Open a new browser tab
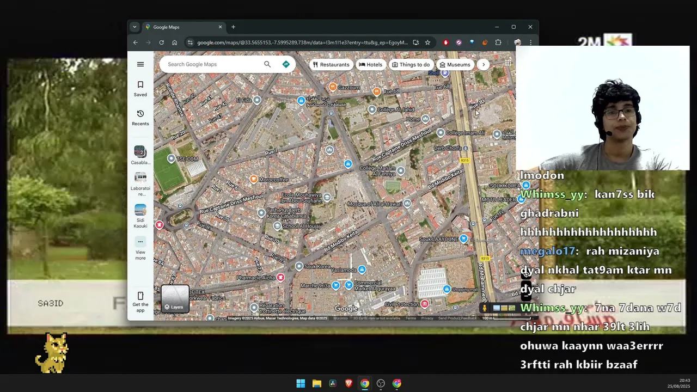Screen dimensions: 697x392 [x=233, y=27]
